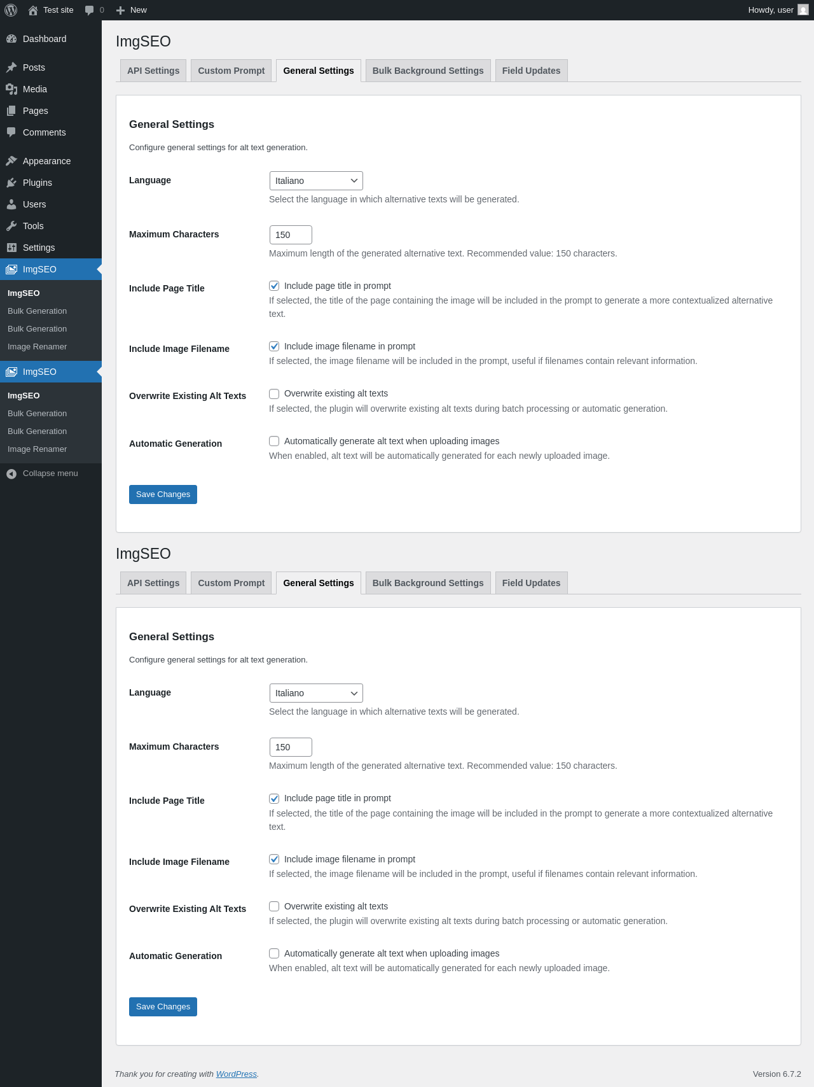Click the WordPress logo icon
The width and height of the screenshot is (814, 1087).
pos(11,10)
